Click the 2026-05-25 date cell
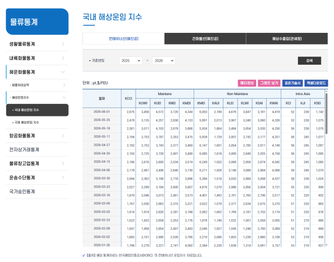The height and width of the screenshot is (262, 334). click(x=102, y=120)
